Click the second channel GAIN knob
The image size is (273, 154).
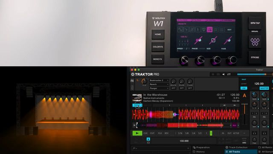pyautogui.click(x=264, y=95)
